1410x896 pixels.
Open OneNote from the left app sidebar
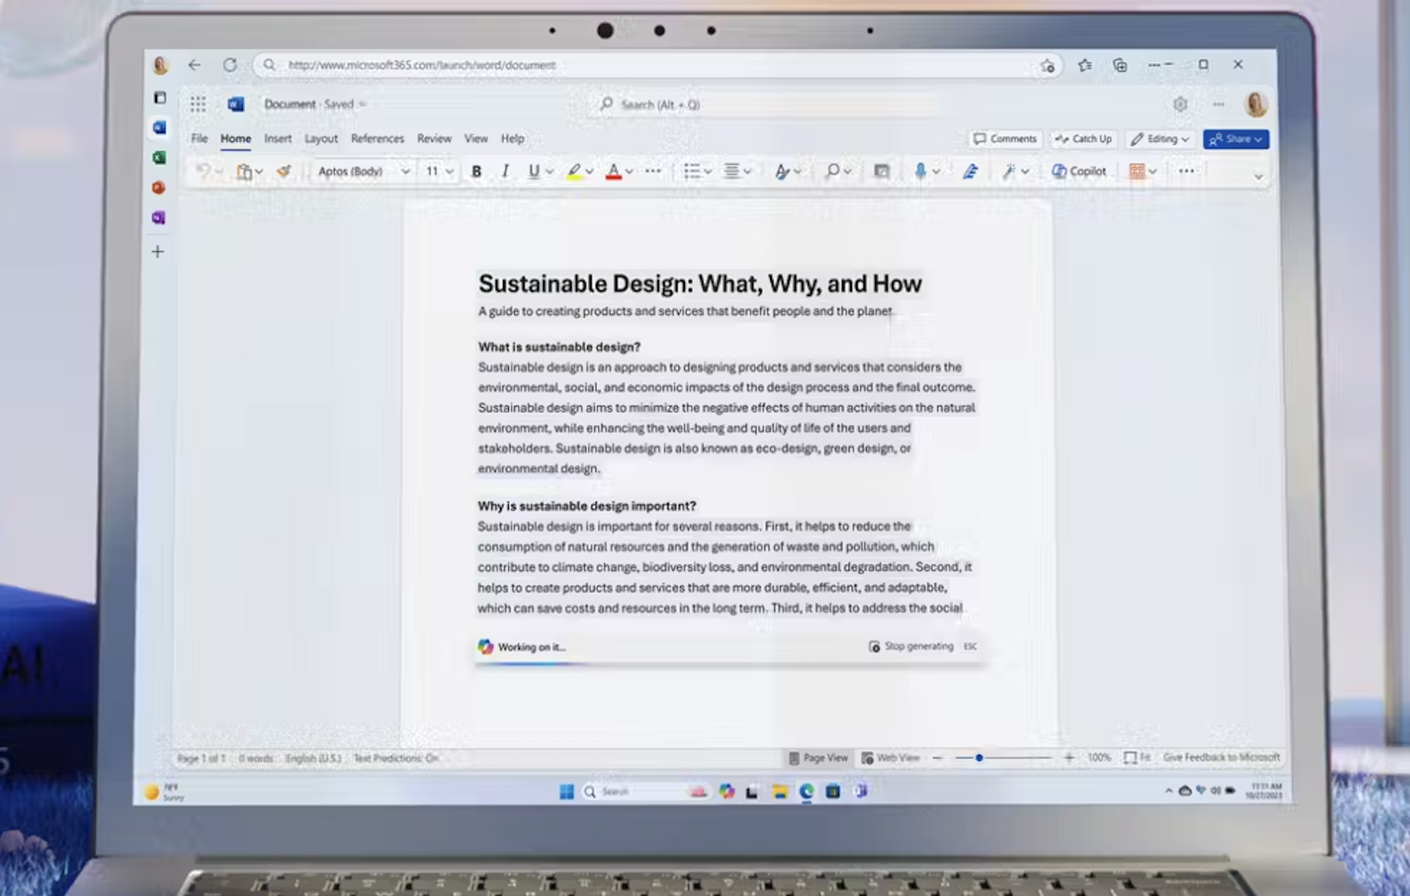(159, 218)
